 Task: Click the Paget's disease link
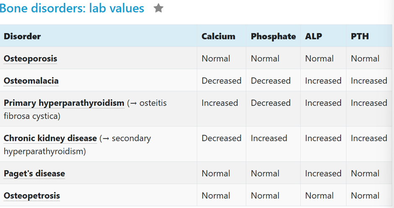tap(34, 174)
